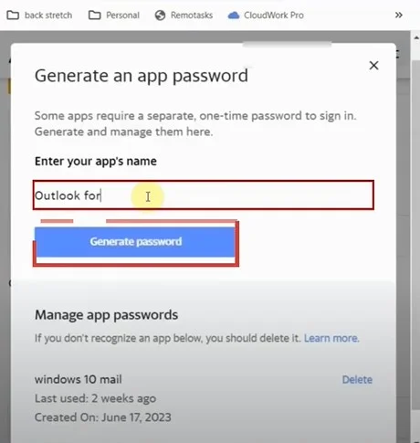The height and width of the screenshot is (443, 420).
Task: Delete the windows 10 mail app password
Action: pyautogui.click(x=357, y=380)
